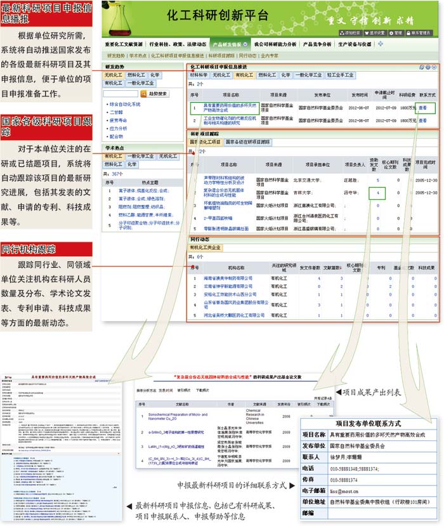Open 二甘醇 trend keyword link
This screenshot has width=444, height=526.
click(x=116, y=112)
